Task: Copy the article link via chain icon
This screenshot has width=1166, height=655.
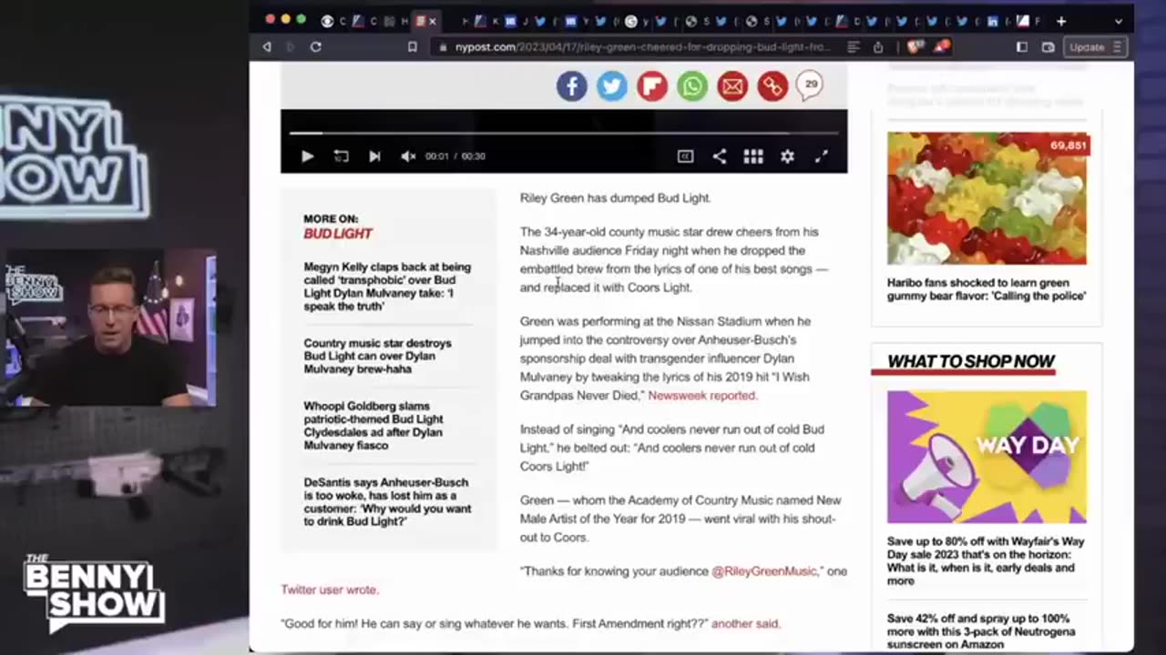Action: (772, 86)
